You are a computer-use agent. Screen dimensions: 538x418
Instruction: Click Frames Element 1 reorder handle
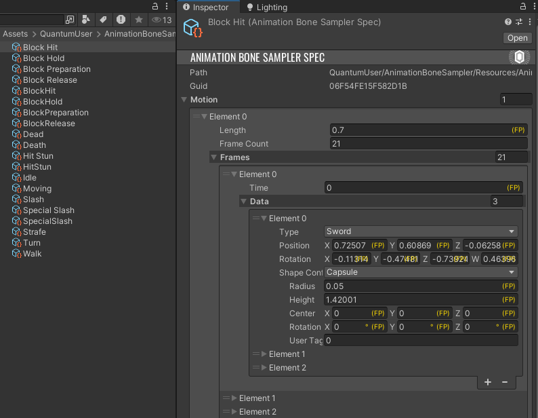tap(226, 398)
